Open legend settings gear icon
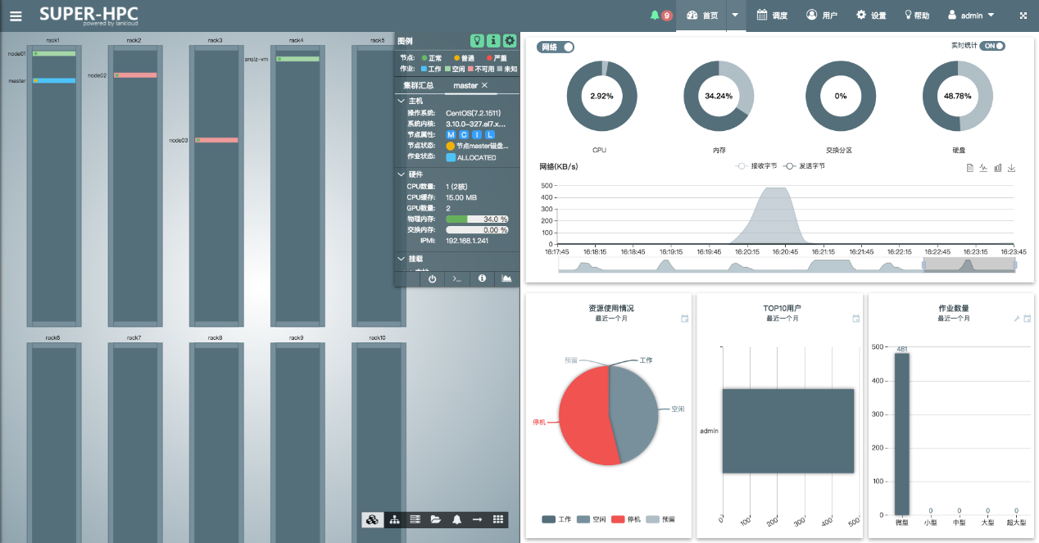 [x=510, y=40]
